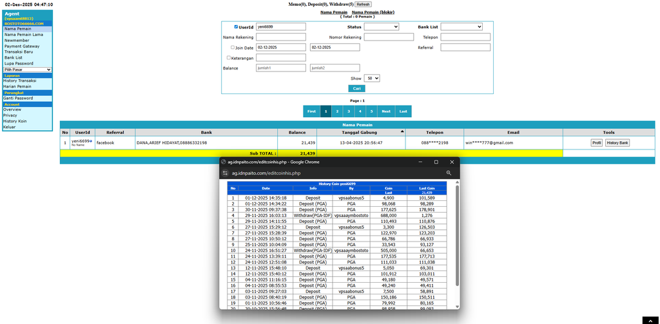Viewport: 660px width, 324px height.
Task: Maximize the History Coin popup window
Action: tap(436, 162)
